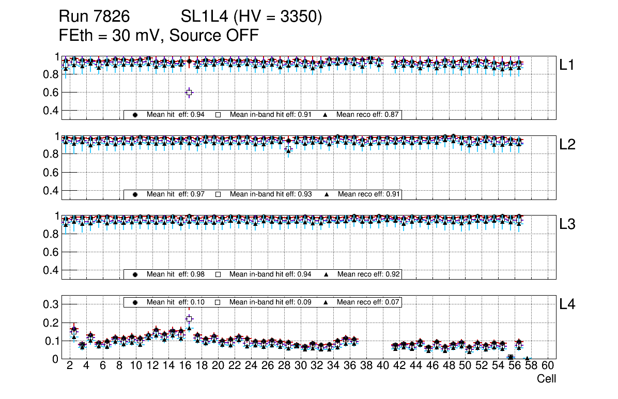Select the L4 panel label
The width and height of the screenshot is (618, 399).
coord(567,304)
